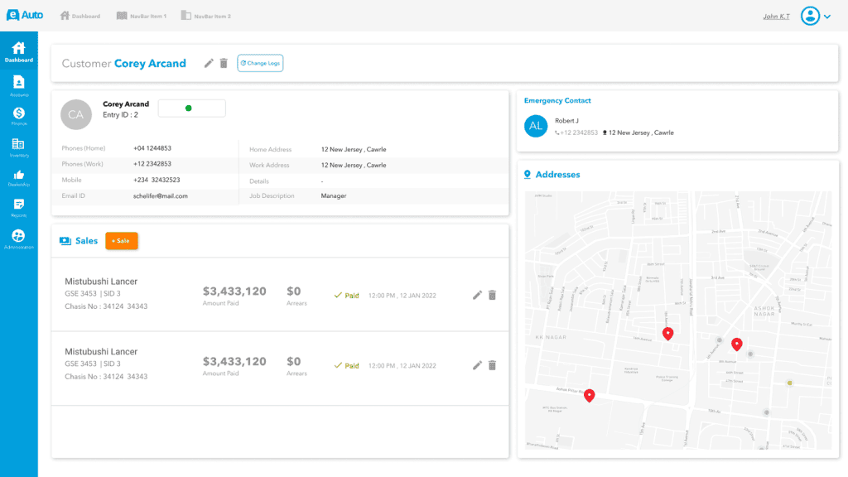848x477 pixels.
Task: Click the John K.T username link
Action: click(776, 17)
